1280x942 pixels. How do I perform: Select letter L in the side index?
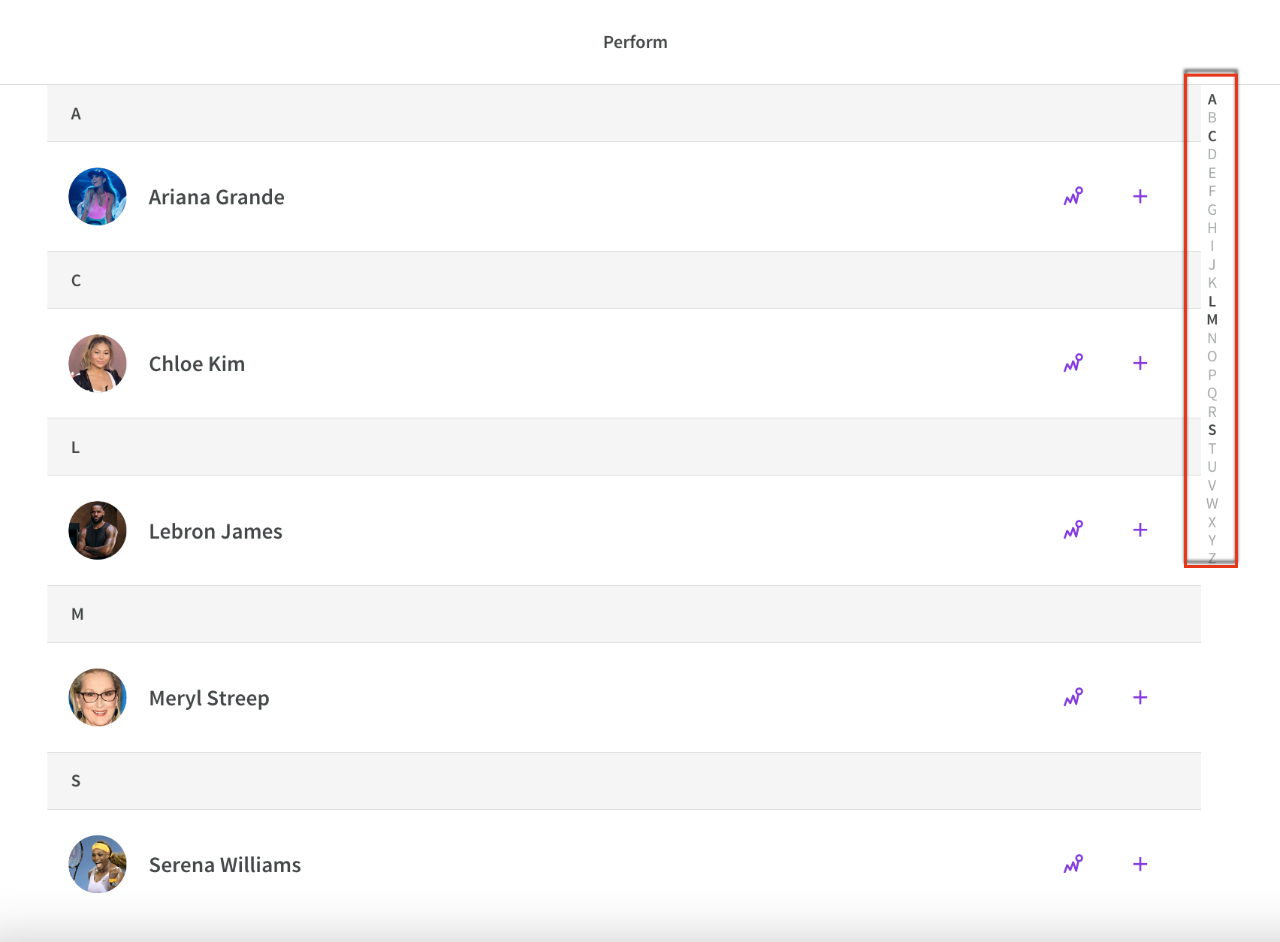click(1212, 301)
